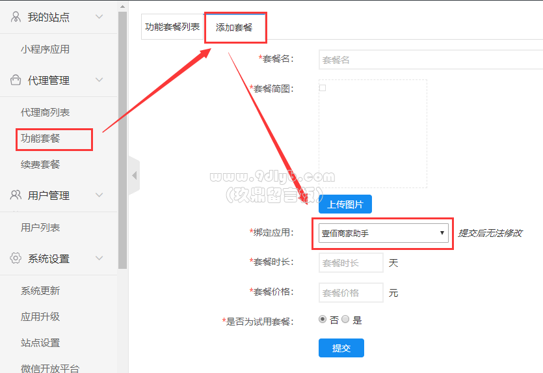Open 应用升级 in the sidebar
The height and width of the screenshot is (373, 543).
coord(40,316)
